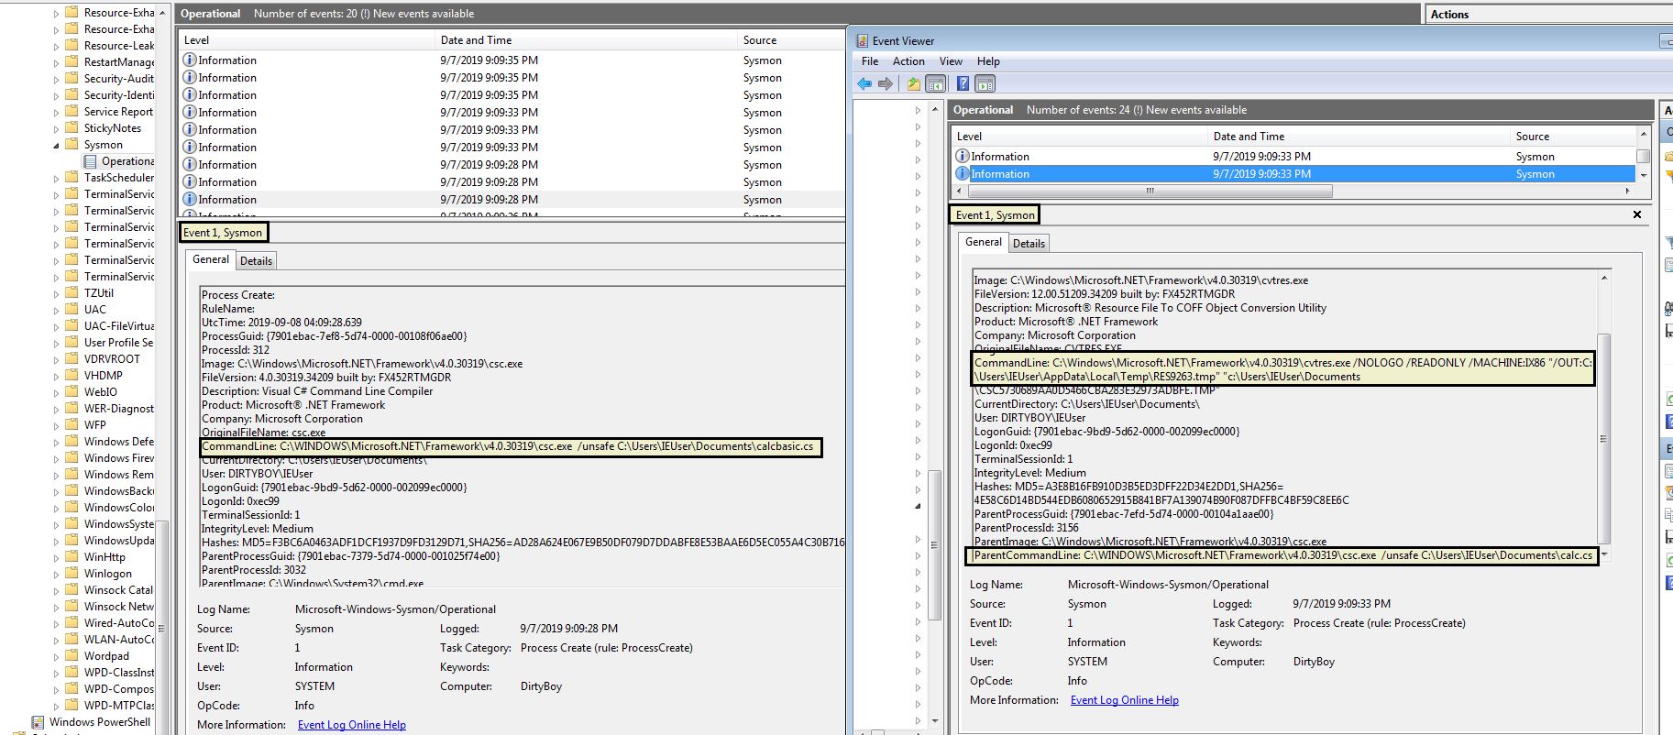Open Event Log Online Help link in left pane
Viewport: 1673px width, 735px height.
(351, 725)
